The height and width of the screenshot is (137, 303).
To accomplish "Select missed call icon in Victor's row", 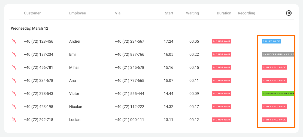I will pos(14,94).
